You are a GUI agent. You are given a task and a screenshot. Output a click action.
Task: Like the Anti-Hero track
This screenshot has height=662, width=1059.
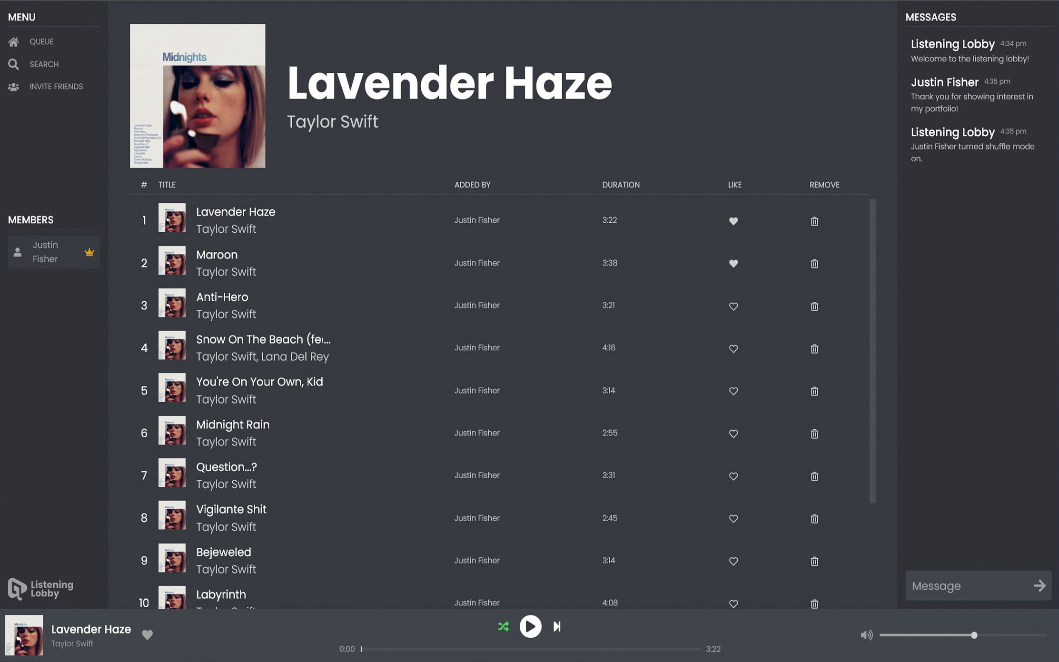[x=733, y=306]
